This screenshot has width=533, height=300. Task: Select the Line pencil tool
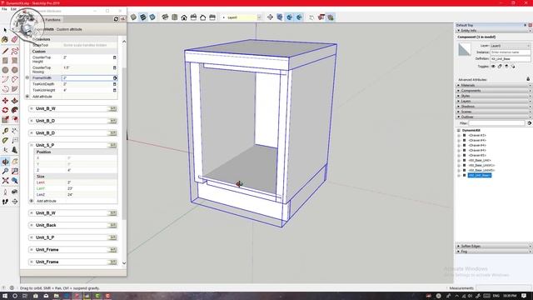tap(5, 52)
